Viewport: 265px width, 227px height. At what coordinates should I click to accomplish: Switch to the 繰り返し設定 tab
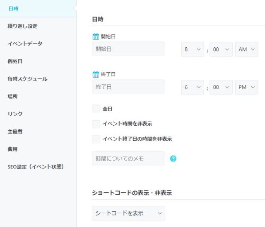coord(22,26)
